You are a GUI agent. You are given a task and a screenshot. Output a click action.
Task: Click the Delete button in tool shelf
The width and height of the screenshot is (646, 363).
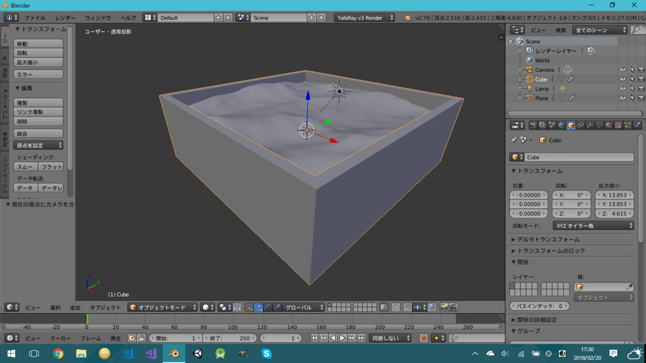click(x=38, y=122)
